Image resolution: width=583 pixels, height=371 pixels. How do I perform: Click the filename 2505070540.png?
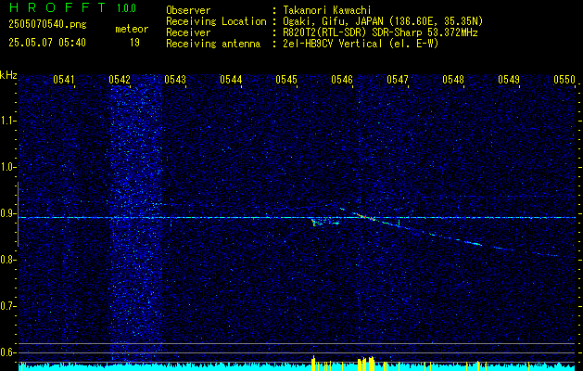point(47,25)
